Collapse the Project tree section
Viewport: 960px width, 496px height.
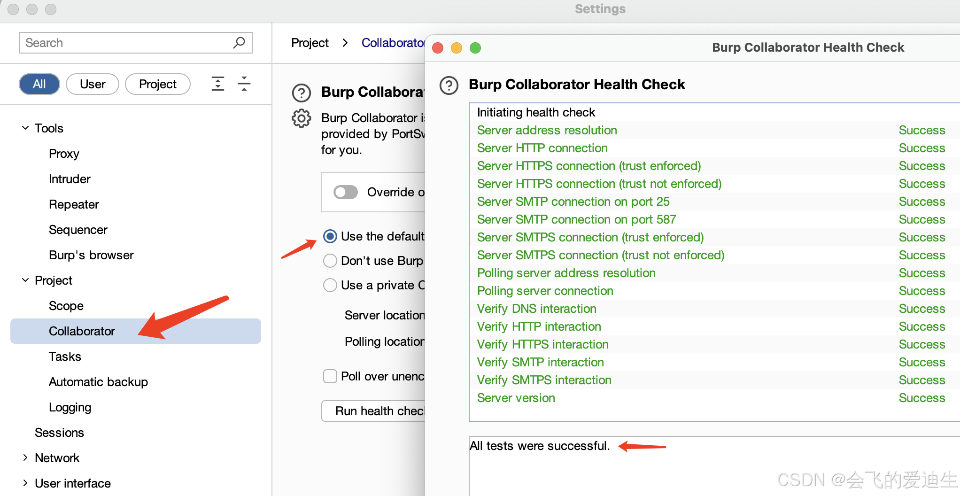pos(25,280)
